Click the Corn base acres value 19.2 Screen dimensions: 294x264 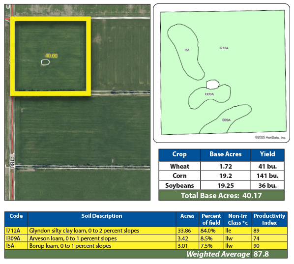[226, 176]
